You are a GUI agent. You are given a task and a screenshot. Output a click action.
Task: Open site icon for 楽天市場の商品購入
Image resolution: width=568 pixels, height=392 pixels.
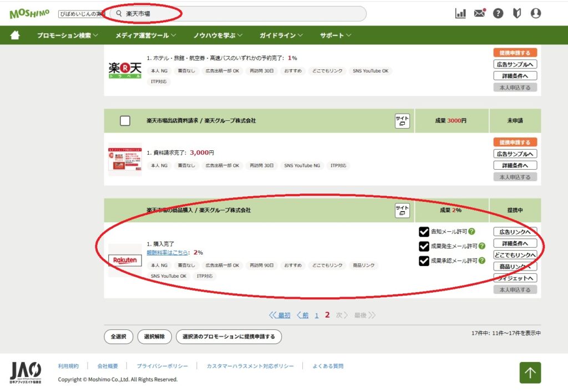tap(402, 210)
